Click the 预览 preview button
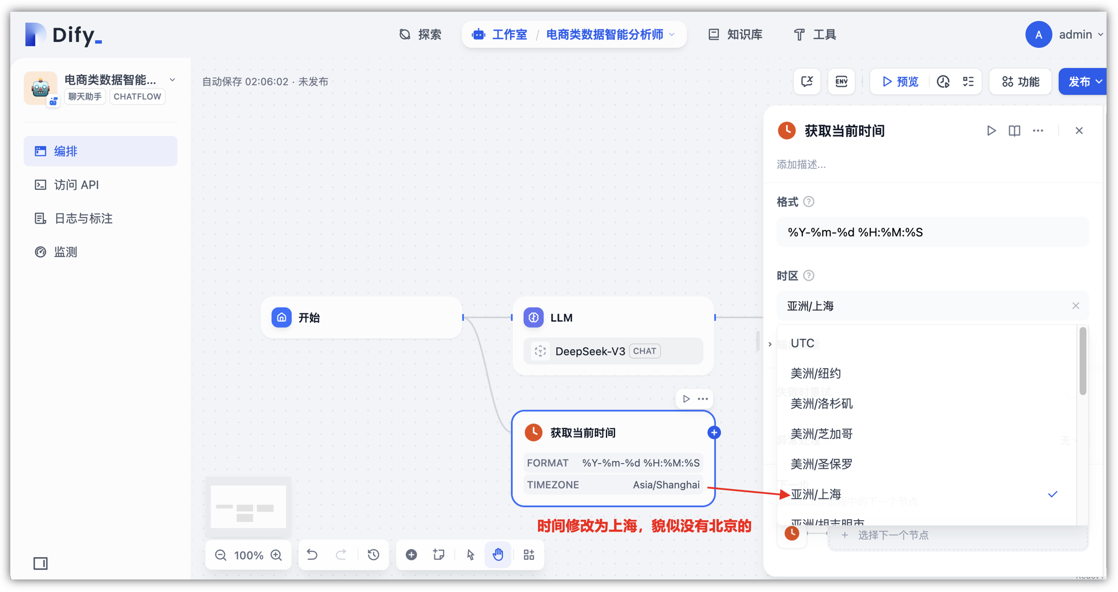 click(900, 81)
